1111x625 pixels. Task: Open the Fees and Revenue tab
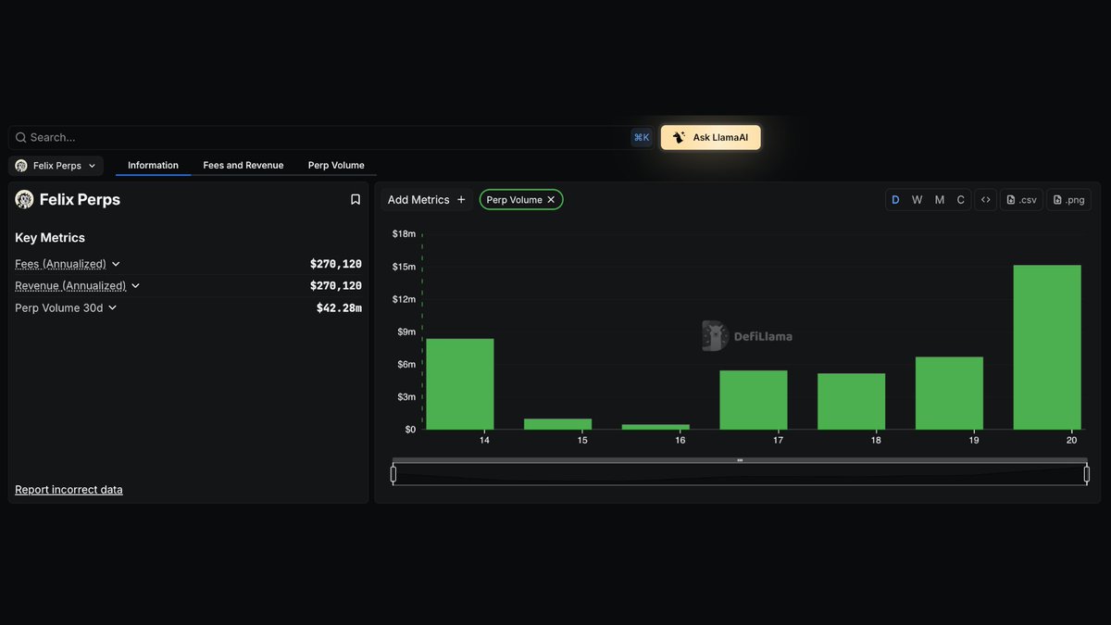tap(243, 165)
